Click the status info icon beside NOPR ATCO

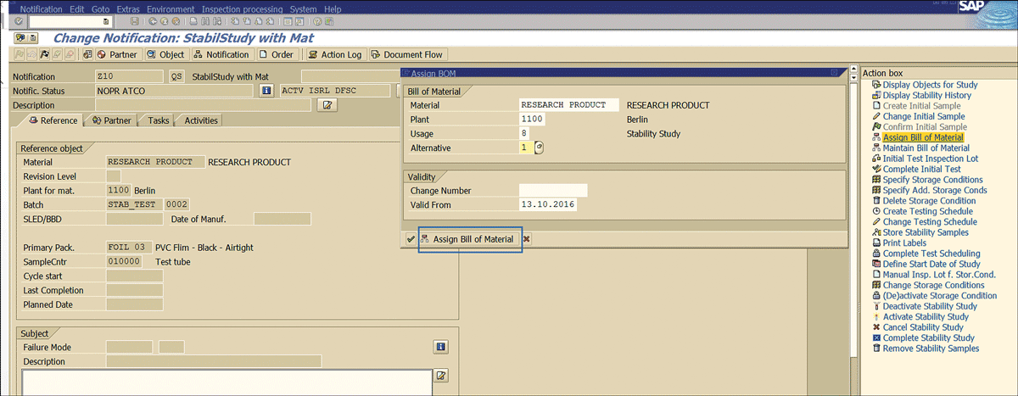click(266, 91)
